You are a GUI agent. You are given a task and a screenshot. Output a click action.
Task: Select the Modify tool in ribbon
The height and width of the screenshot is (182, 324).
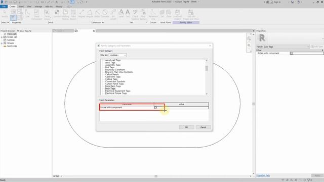[x=5, y=14]
